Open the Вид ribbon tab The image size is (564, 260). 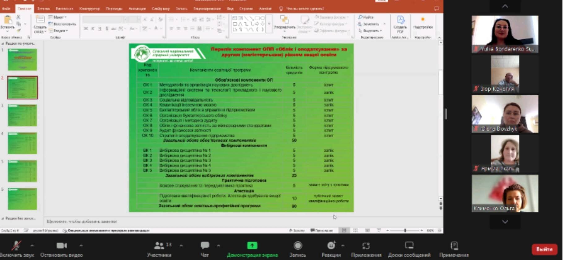pyautogui.click(x=230, y=9)
